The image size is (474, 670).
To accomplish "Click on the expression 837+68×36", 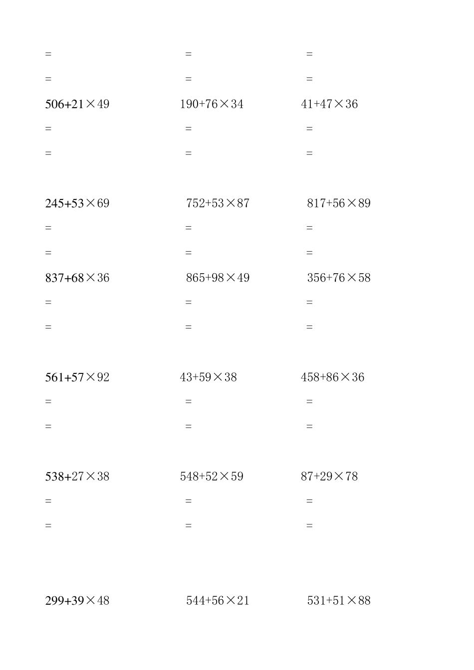I will tap(77, 278).
